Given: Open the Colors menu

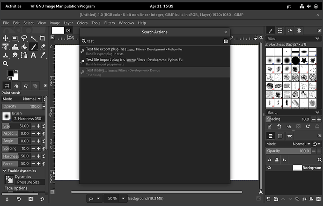Looking at the screenshot, I should 82,23.
